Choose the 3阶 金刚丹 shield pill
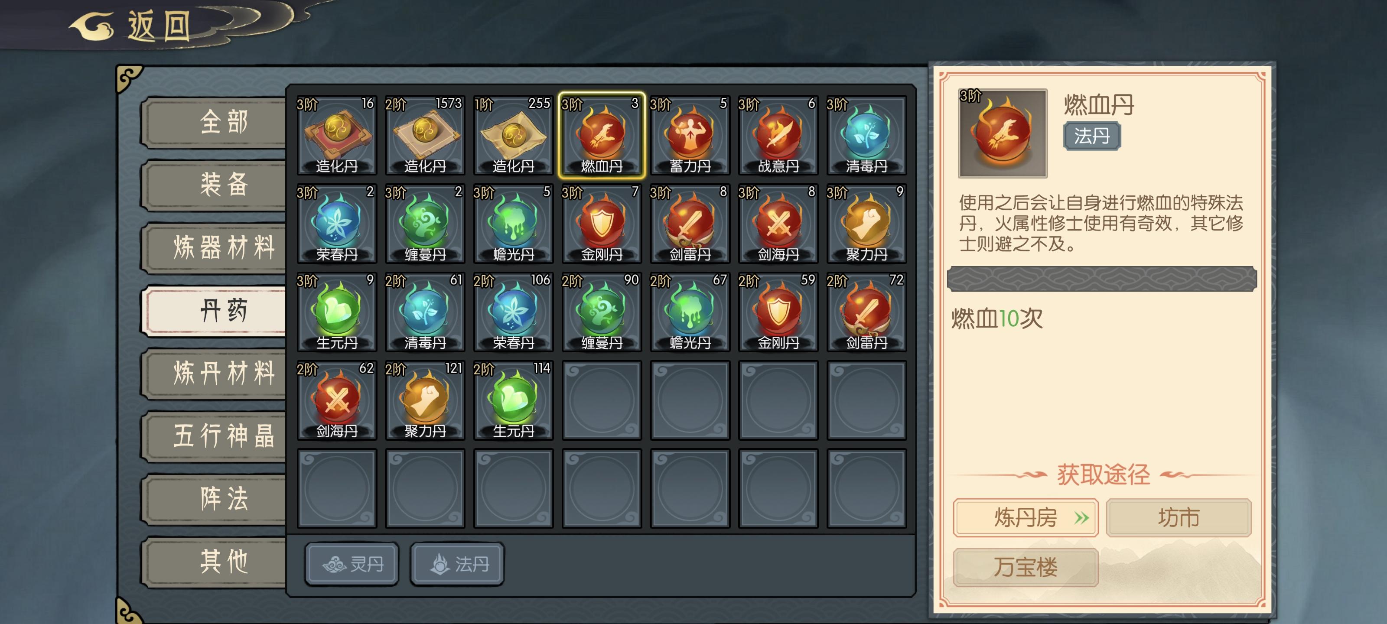Viewport: 1387px width, 624px height. tap(602, 224)
